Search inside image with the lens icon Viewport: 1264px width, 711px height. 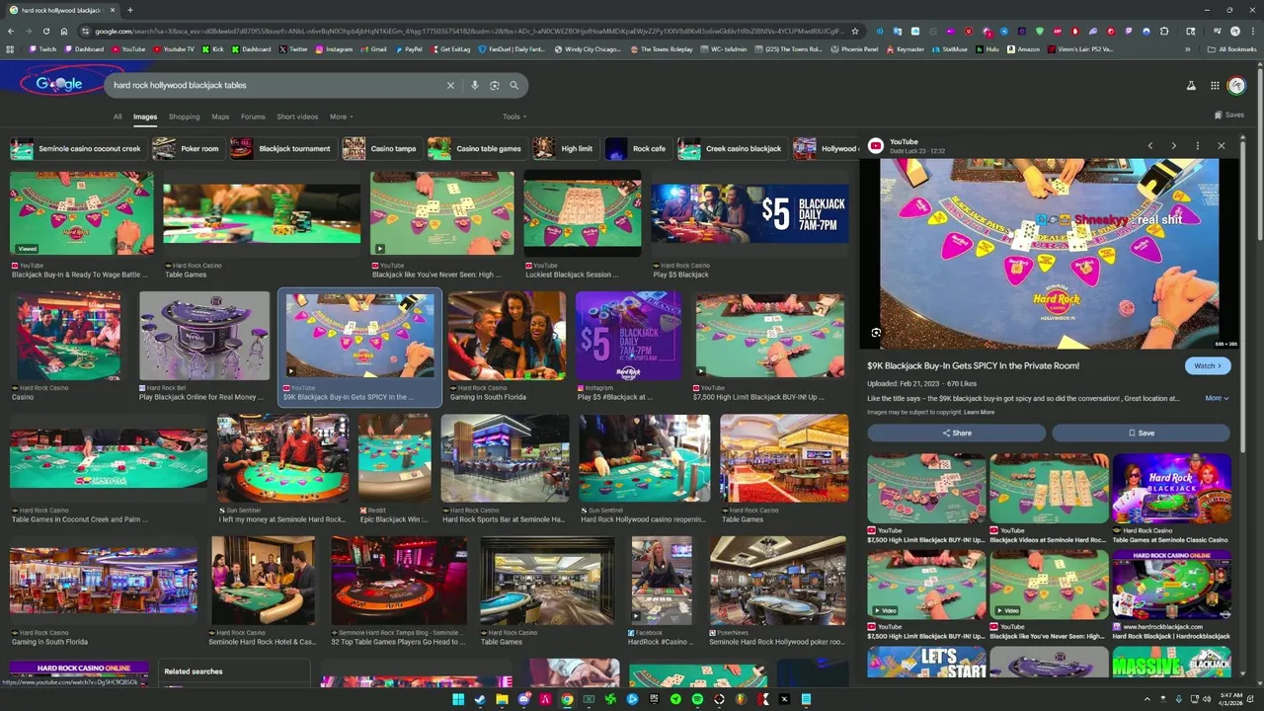(x=876, y=333)
